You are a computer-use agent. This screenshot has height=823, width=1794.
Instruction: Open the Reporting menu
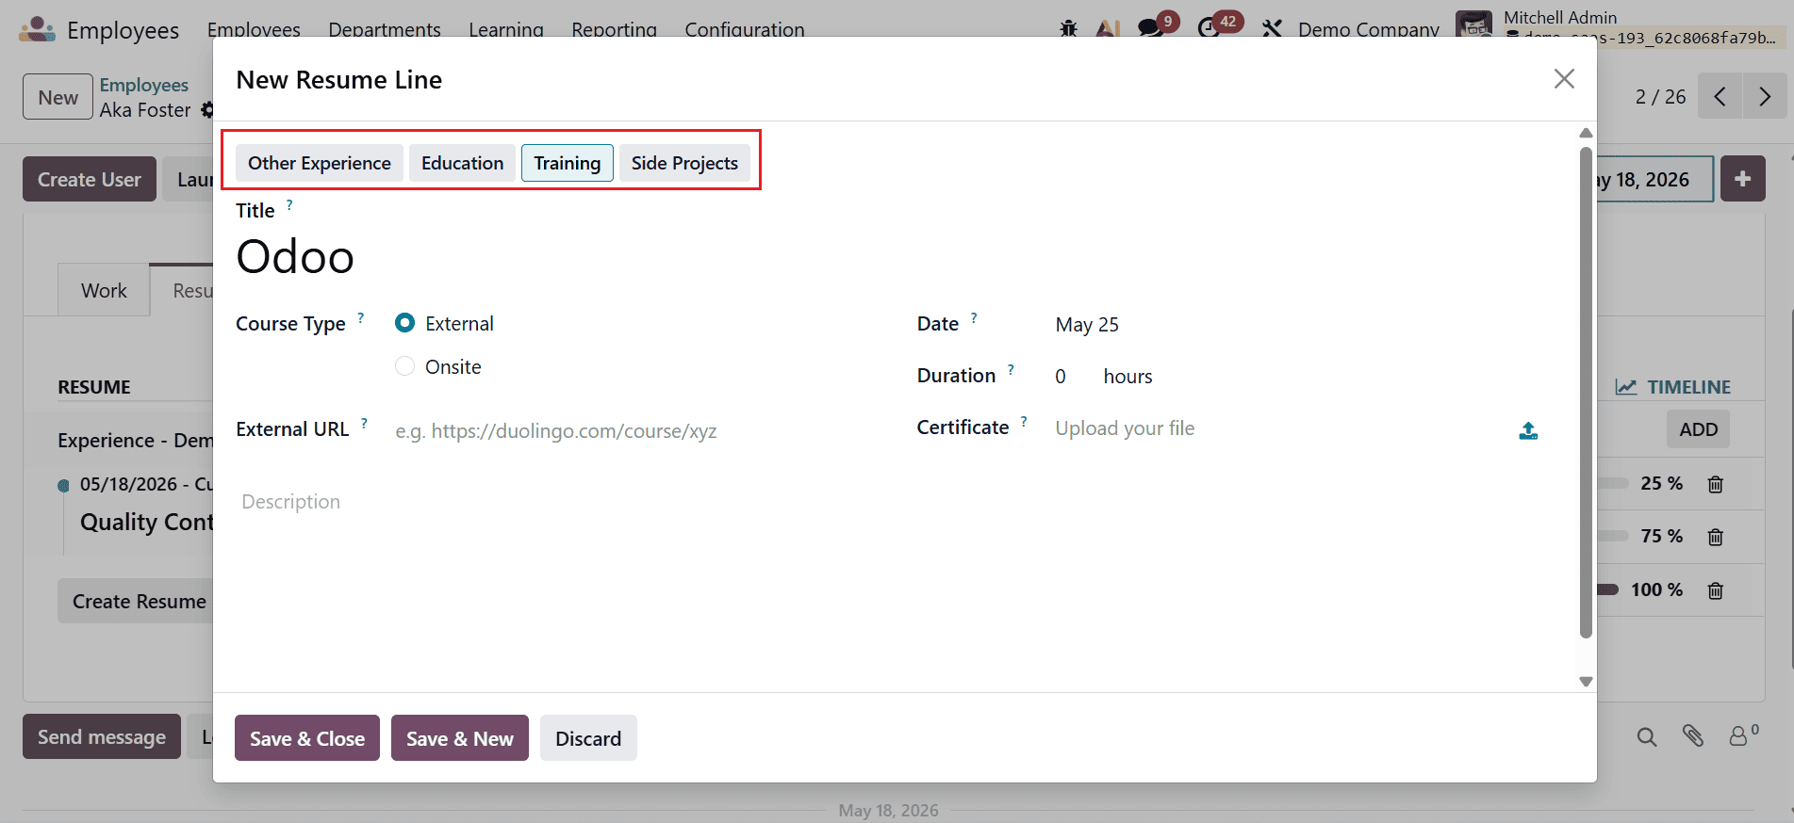pyautogui.click(x=614, y=30)
